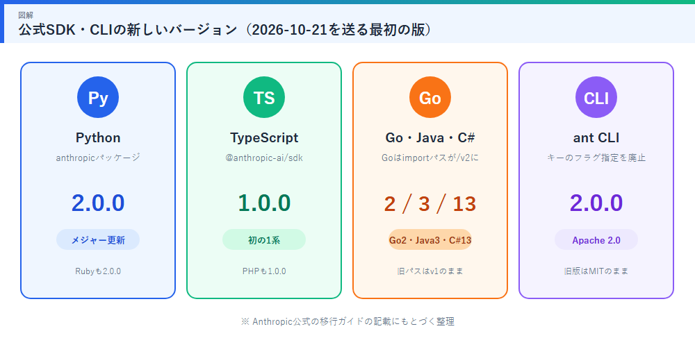Select the Go2・Java3・C#13 badge
Viewport: 695px width, 347px height.
(430, 240)
